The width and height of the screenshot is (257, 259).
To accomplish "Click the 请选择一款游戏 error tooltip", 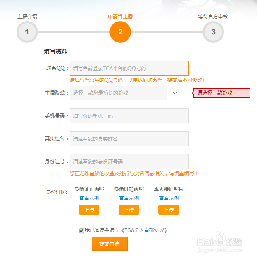I will tap(221, 93).
